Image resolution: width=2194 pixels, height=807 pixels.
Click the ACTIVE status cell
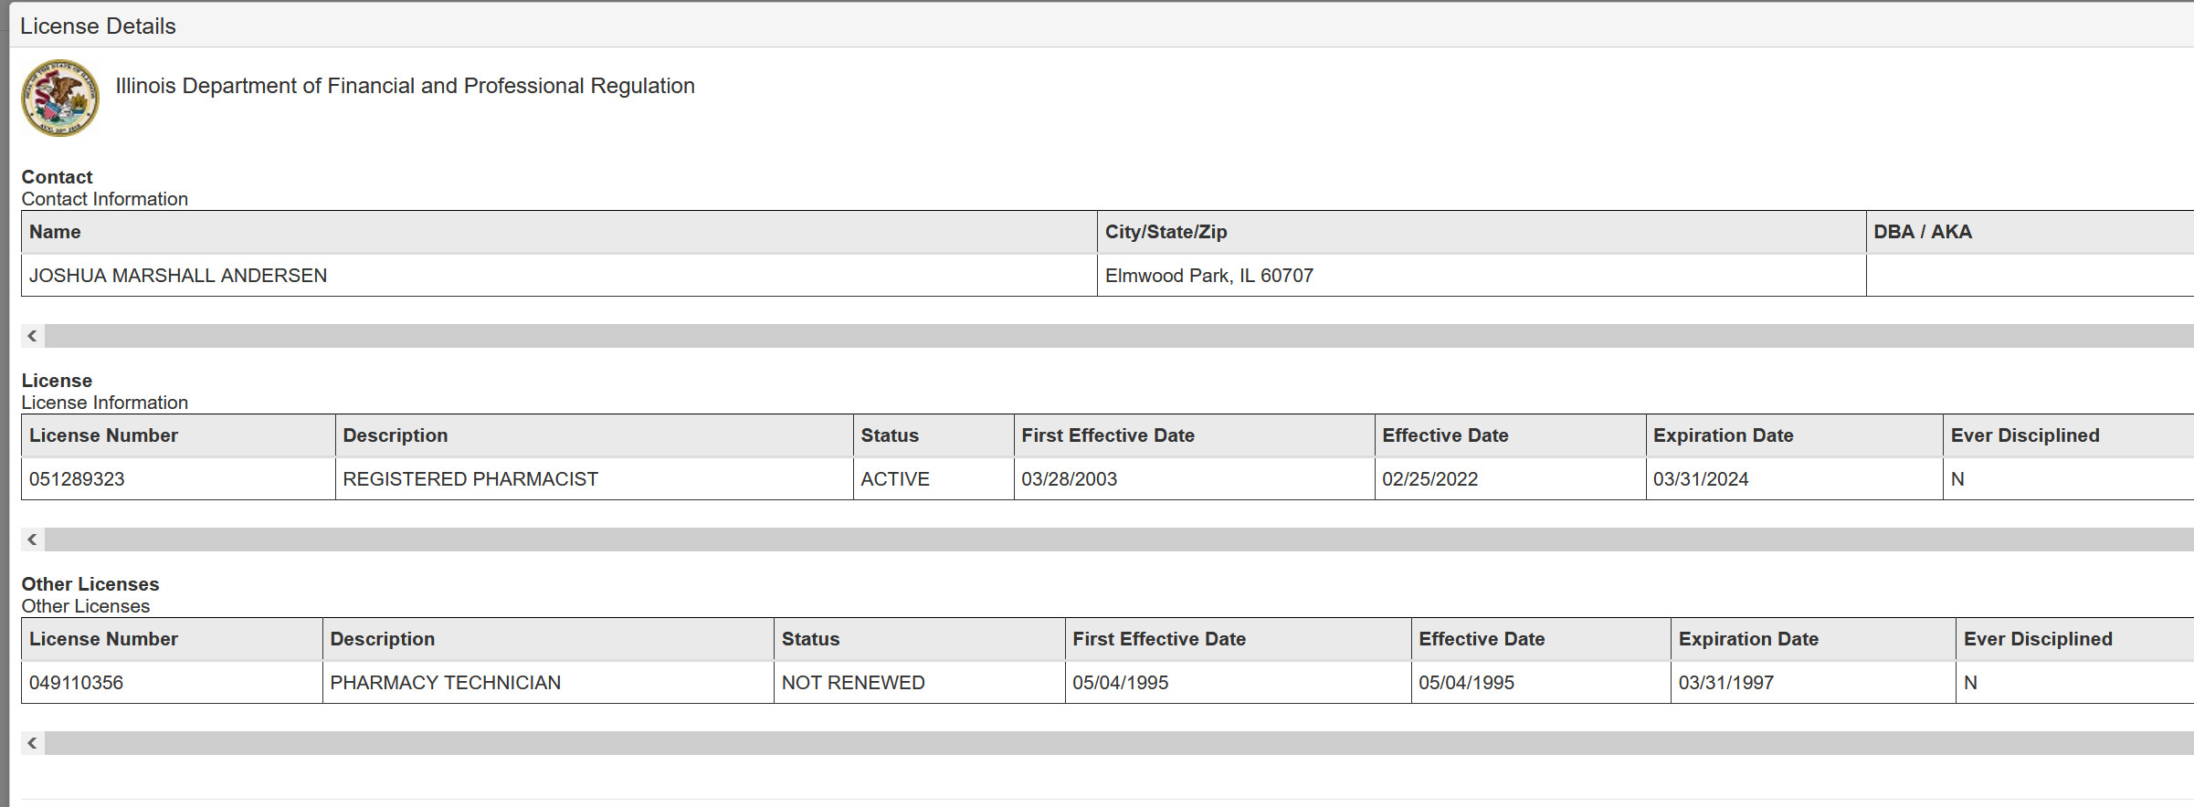click(934, 479)
